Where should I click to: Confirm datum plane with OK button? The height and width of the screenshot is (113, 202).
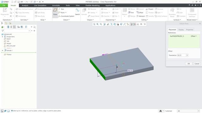click(x=189, y=64)
